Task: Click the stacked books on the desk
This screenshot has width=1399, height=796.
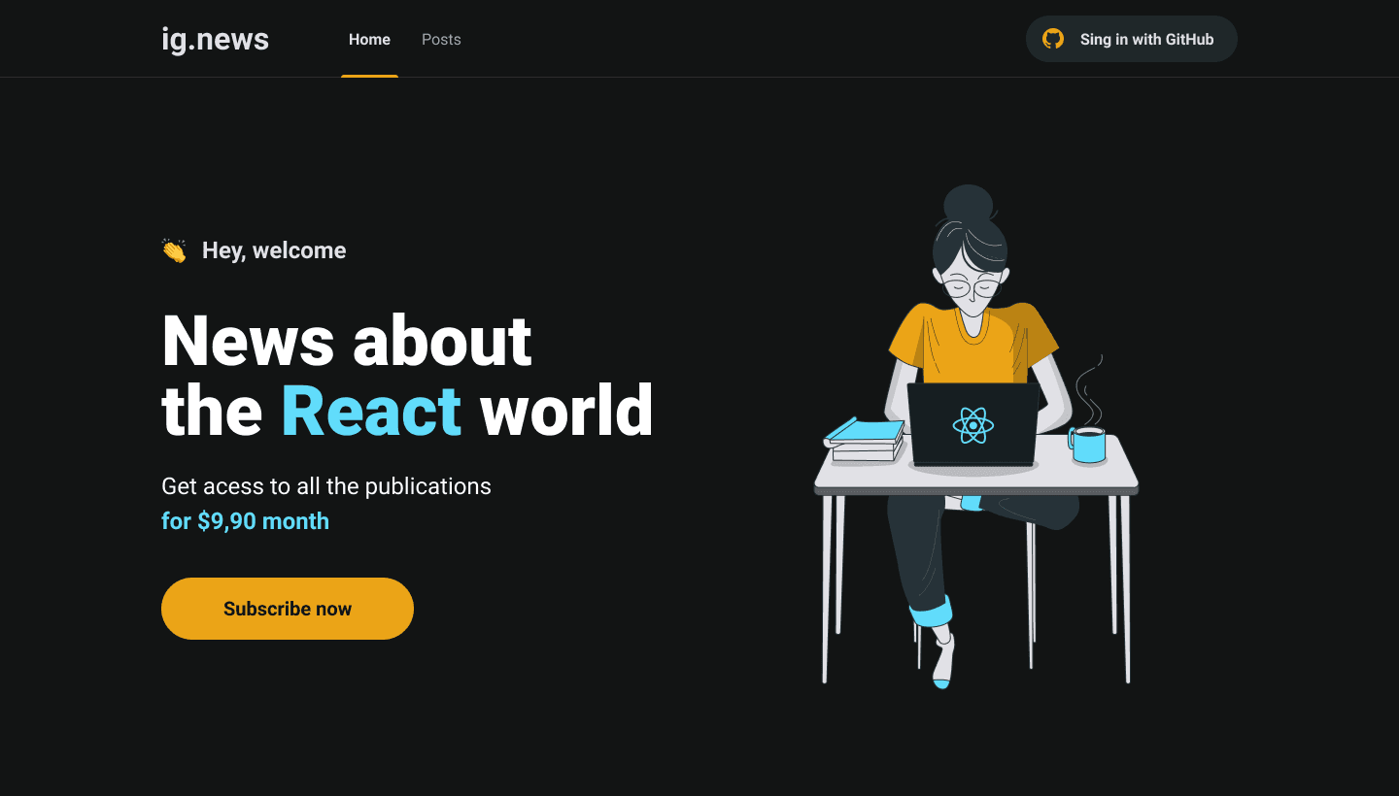Action: (x=865, y=441)
